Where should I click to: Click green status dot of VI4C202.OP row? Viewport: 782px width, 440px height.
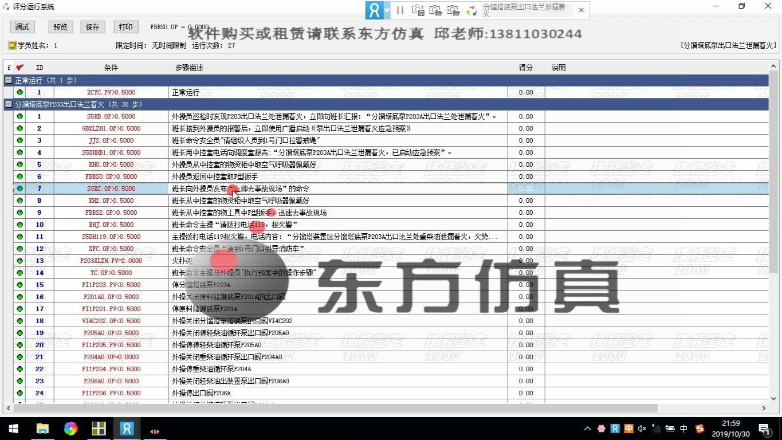point(19,321)
